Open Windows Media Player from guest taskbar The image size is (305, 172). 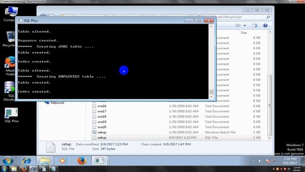[62, 161]
